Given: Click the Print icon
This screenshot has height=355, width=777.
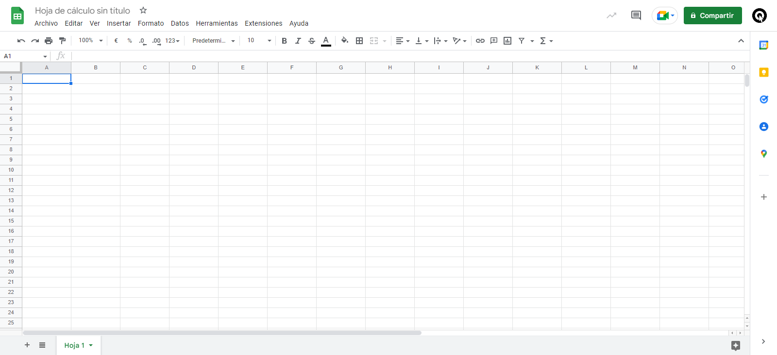Looking at the screenshot, I should [49, 41].
